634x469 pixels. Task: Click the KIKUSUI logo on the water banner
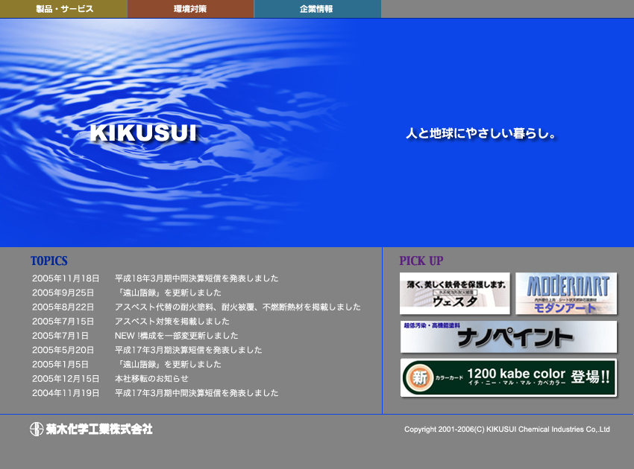[x=143, y=134]
